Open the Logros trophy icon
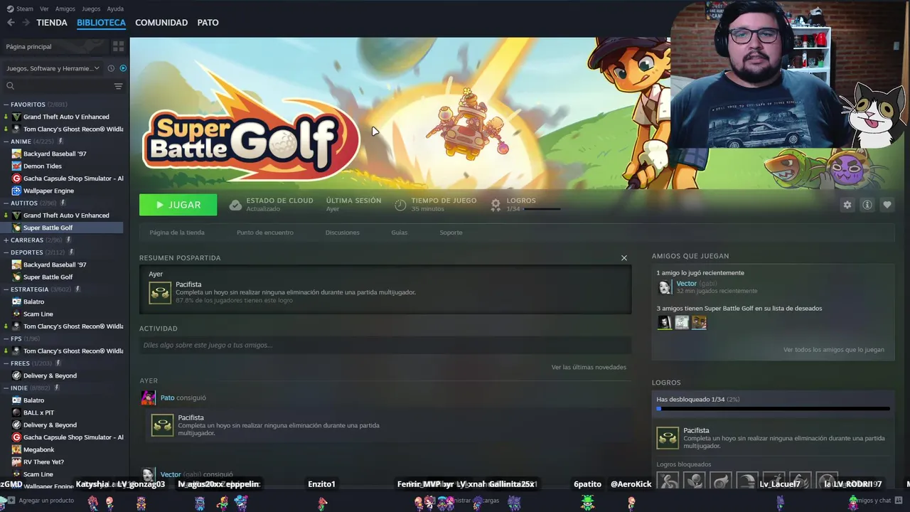The height and width of the screenshot is (512, 910). [x=496, y=205]
